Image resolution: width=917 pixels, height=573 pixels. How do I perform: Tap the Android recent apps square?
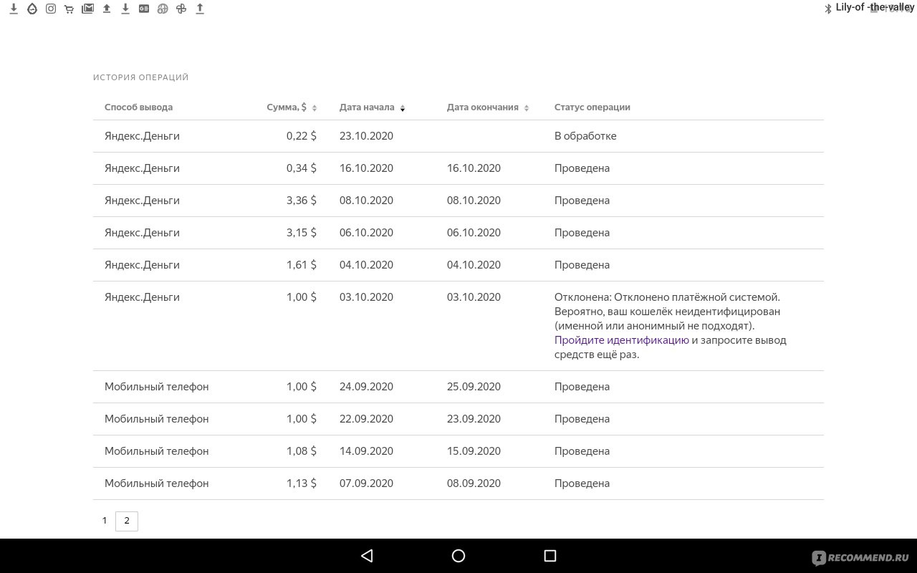550,556
